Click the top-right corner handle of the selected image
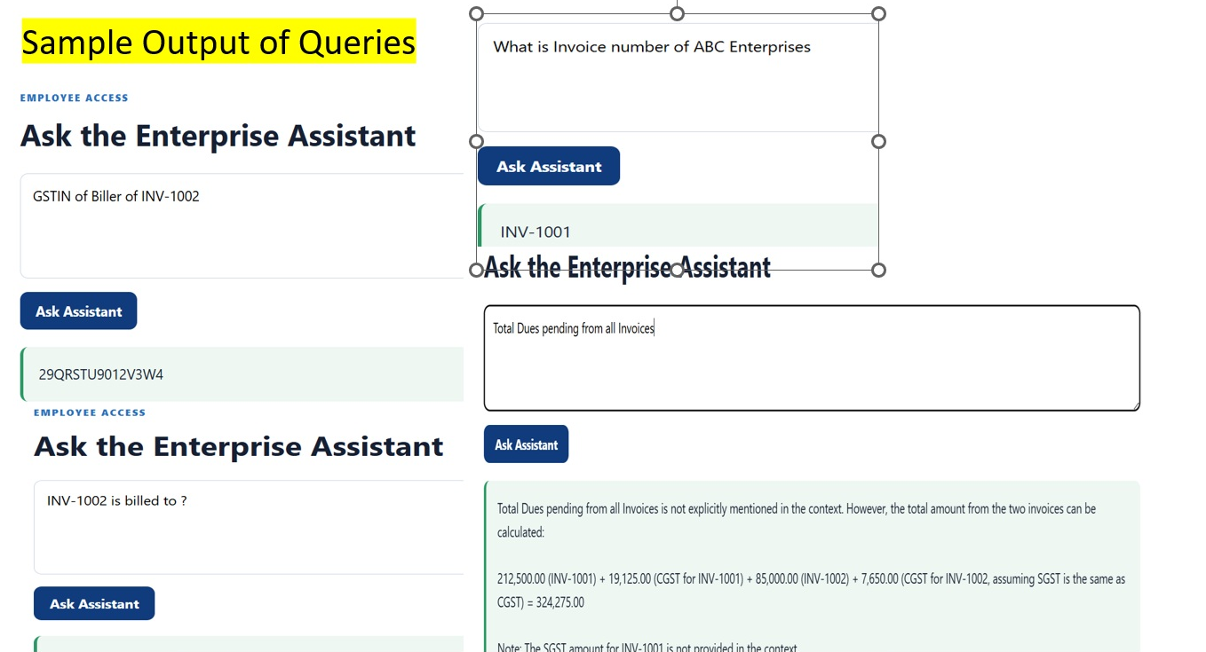 coord(878,13)
